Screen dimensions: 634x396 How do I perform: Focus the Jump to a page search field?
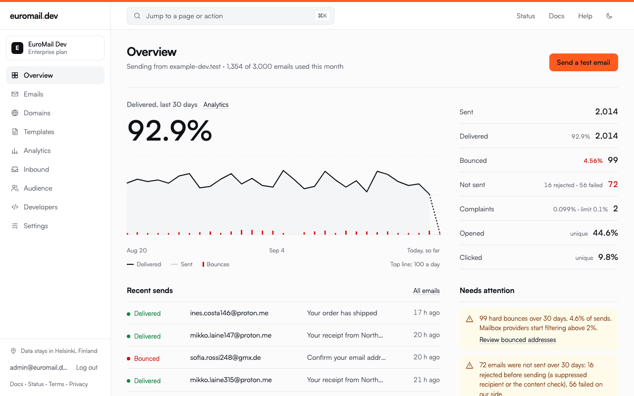(x=231, y=16)
